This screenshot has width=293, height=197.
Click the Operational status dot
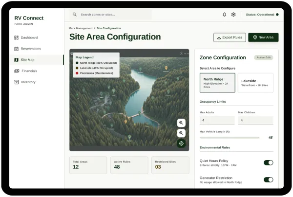tap(277, 15)
